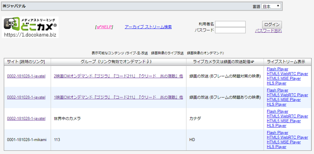Open 2映画CMオンデマンド group link
Image resolution: width=314 pixels, height=154 pixels.
pyautogui.click(x=118, y=76)
